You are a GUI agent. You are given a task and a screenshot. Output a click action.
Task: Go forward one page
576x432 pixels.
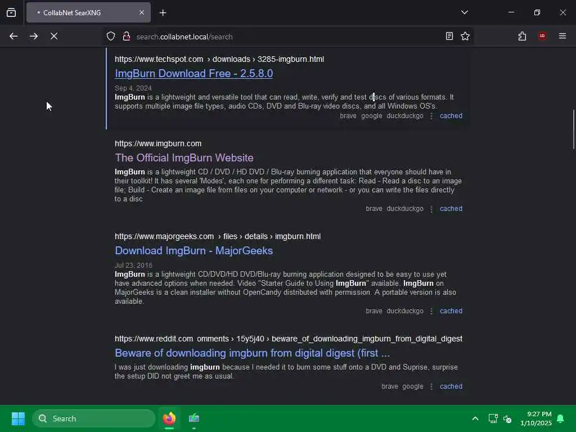tap(34, 36)
